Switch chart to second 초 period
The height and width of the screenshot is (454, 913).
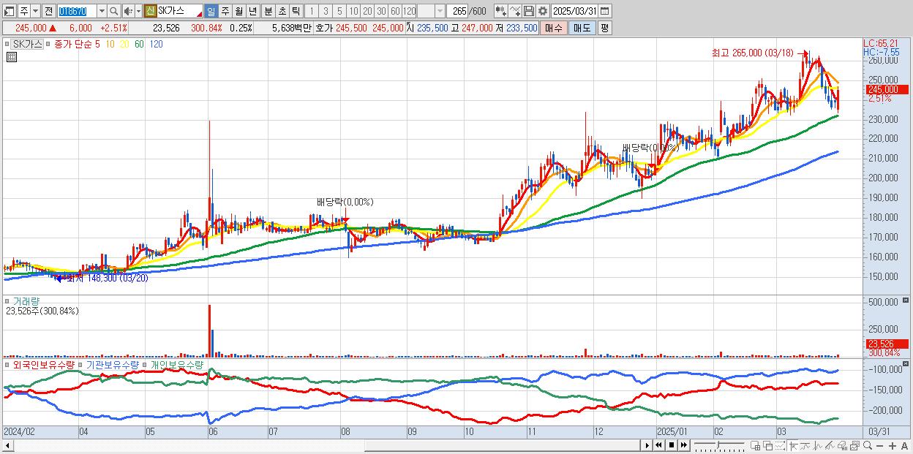coord(281,11)
